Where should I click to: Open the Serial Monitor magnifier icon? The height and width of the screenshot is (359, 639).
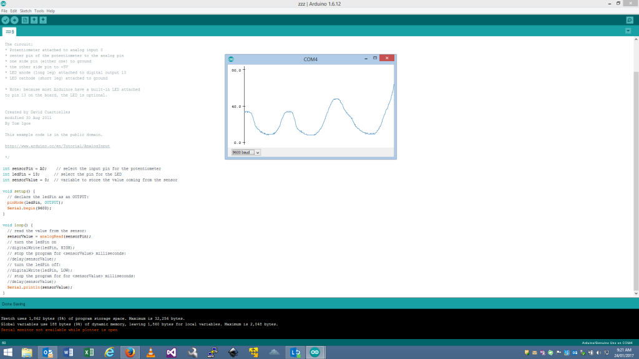[630, 20]
